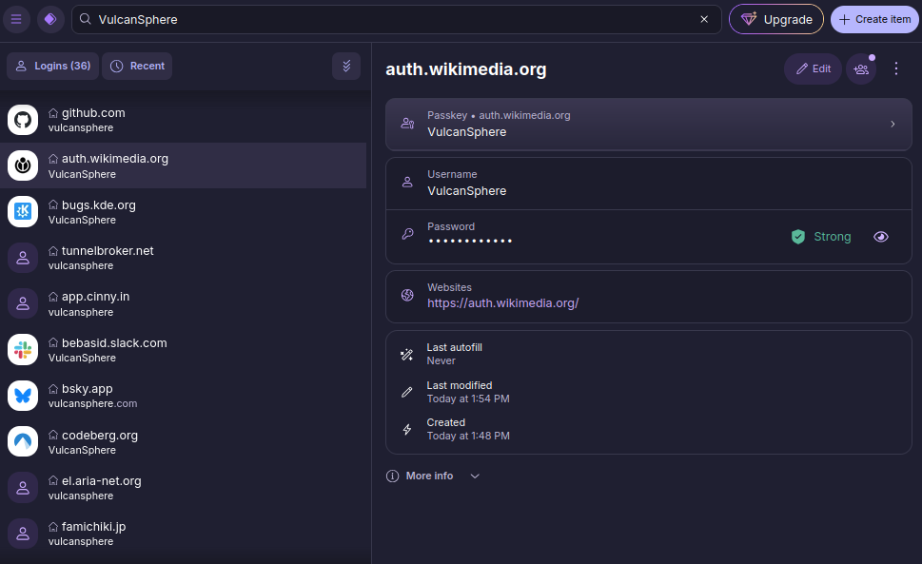Click the Create item button
922x564 pixels.
874,19
